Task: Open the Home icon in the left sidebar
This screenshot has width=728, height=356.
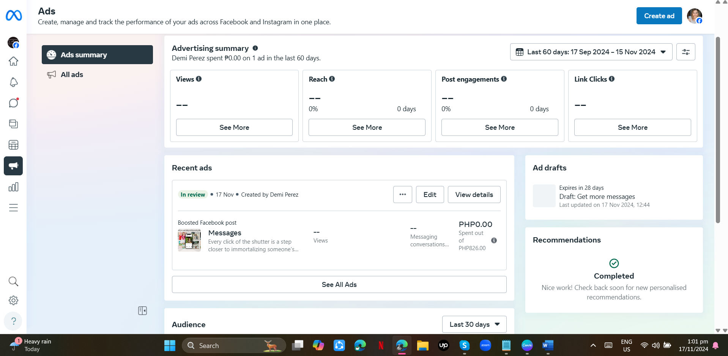Action: (13, 61)
